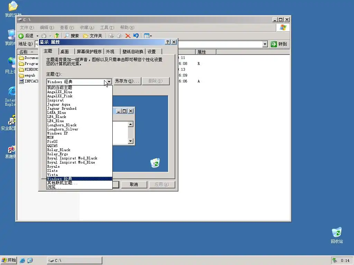The width and height of the screenshot is (354, 265).
Task: Select 其他联机主题... entry
Action: [79, 183]
